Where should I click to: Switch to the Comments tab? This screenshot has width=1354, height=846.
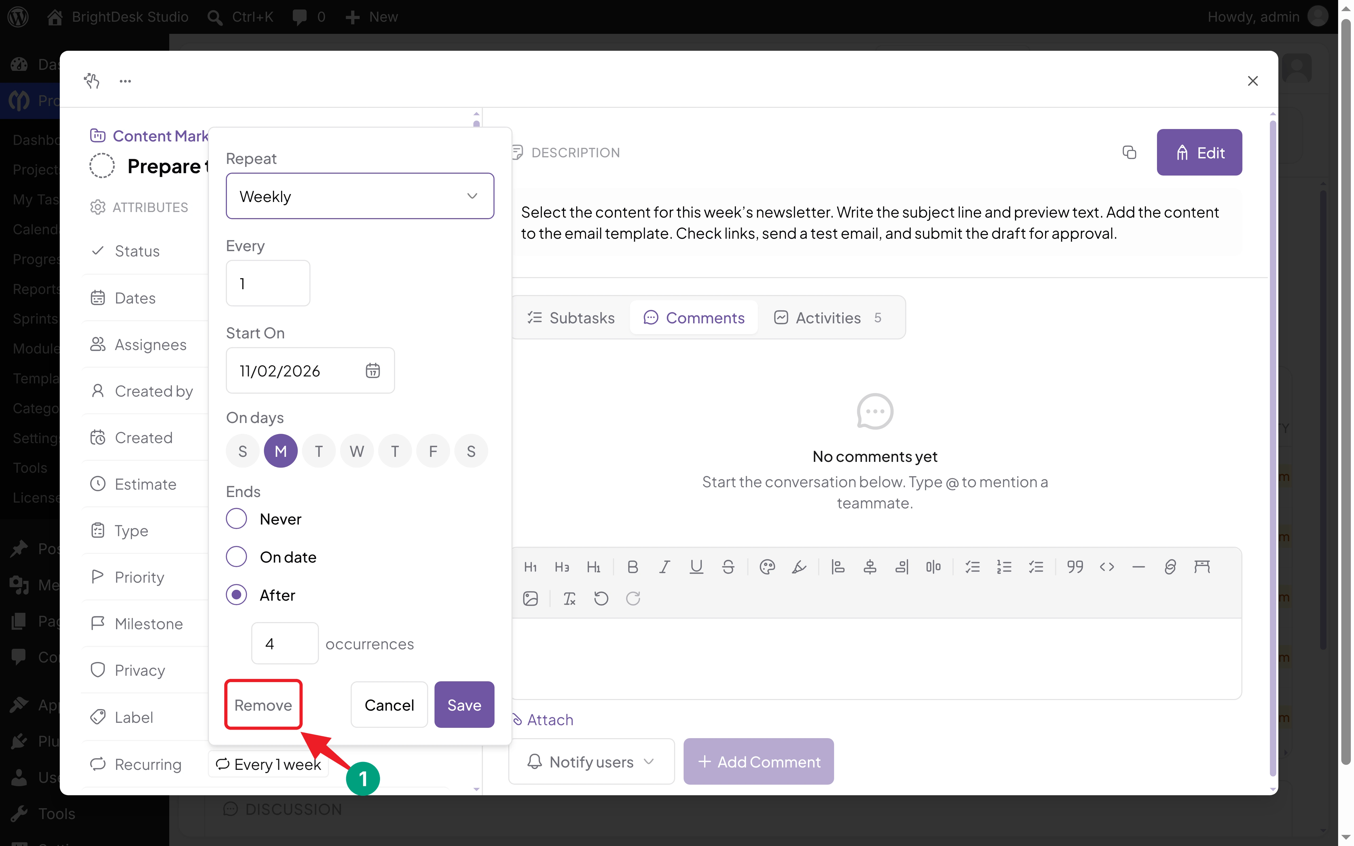pyautogui.click(x=694, y=318)
